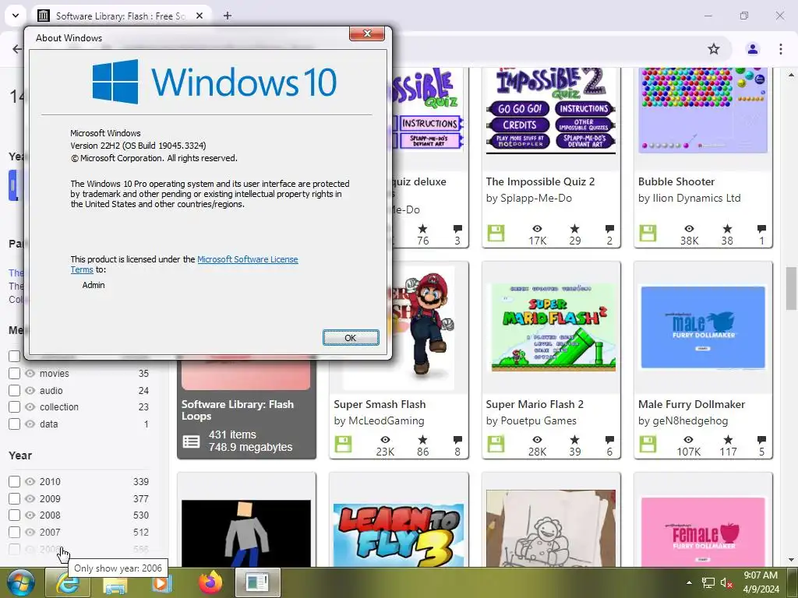
Task: Check the 2010 year checkbox
Action: pos(14,481)
